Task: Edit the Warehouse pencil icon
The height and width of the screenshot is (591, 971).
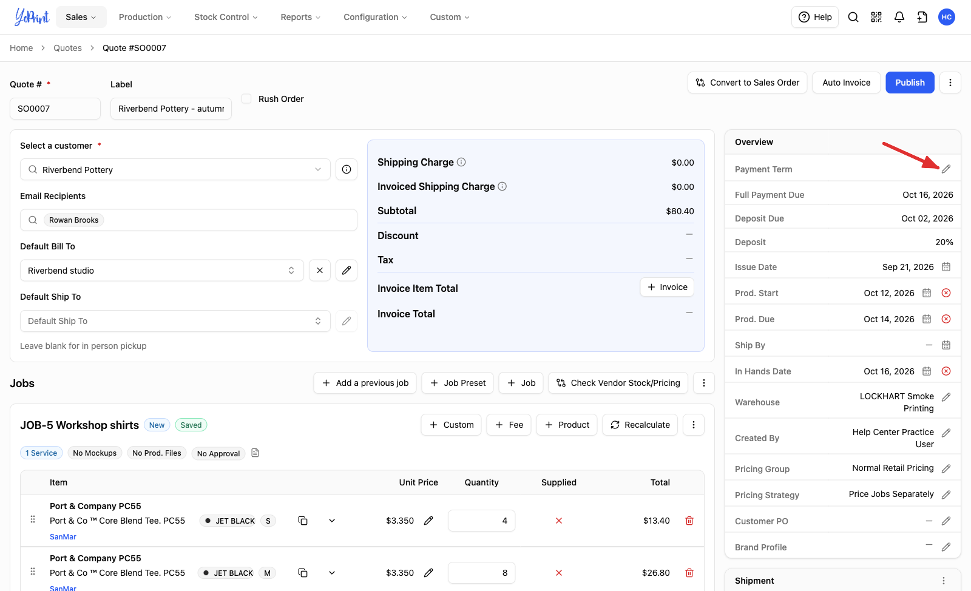Action: click(x=946, y=397)
